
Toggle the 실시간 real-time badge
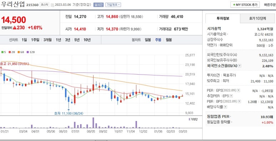(x=98, y=5)
